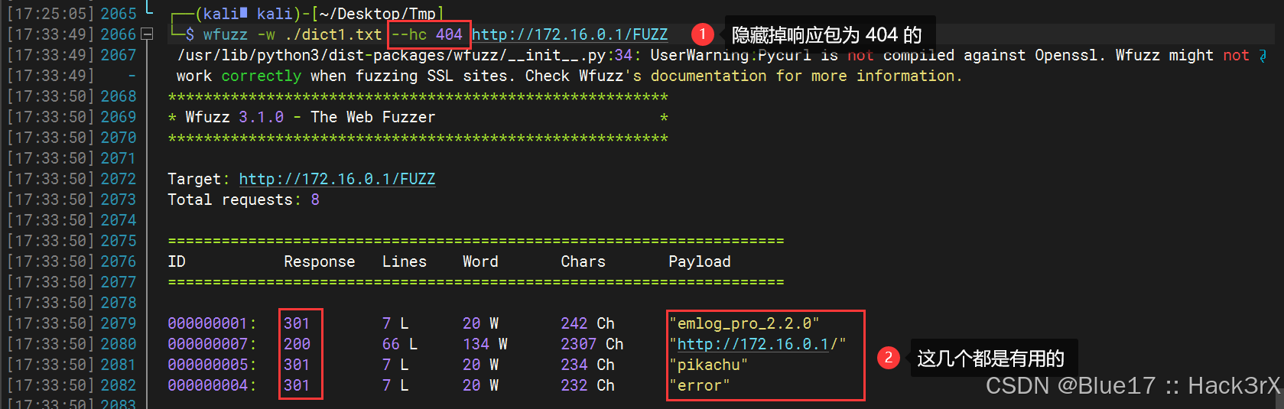The height and width of the screenshot is (409, 1284).
Task: Click the 301 response for emlog_pro_2.2.0
Action: coord(297,323)
